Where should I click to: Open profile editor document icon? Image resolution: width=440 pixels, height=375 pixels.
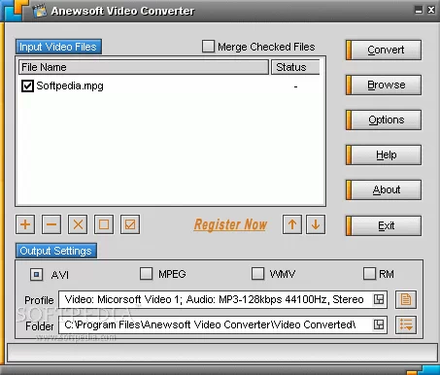click(x=406, y=299)
